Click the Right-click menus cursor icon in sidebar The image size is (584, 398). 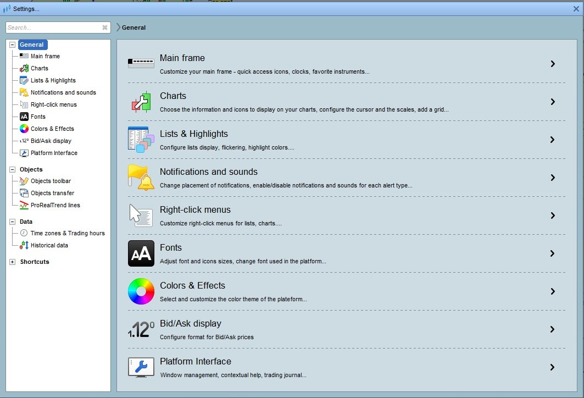(24, 104)
